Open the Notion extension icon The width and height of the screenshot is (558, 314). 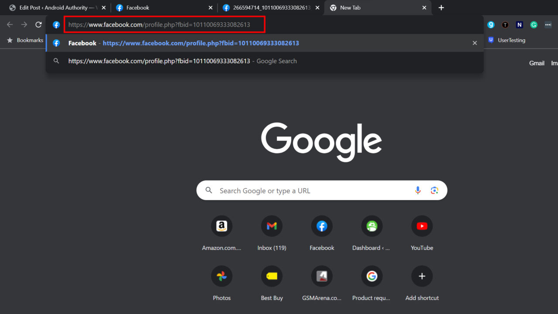[519, 25]
